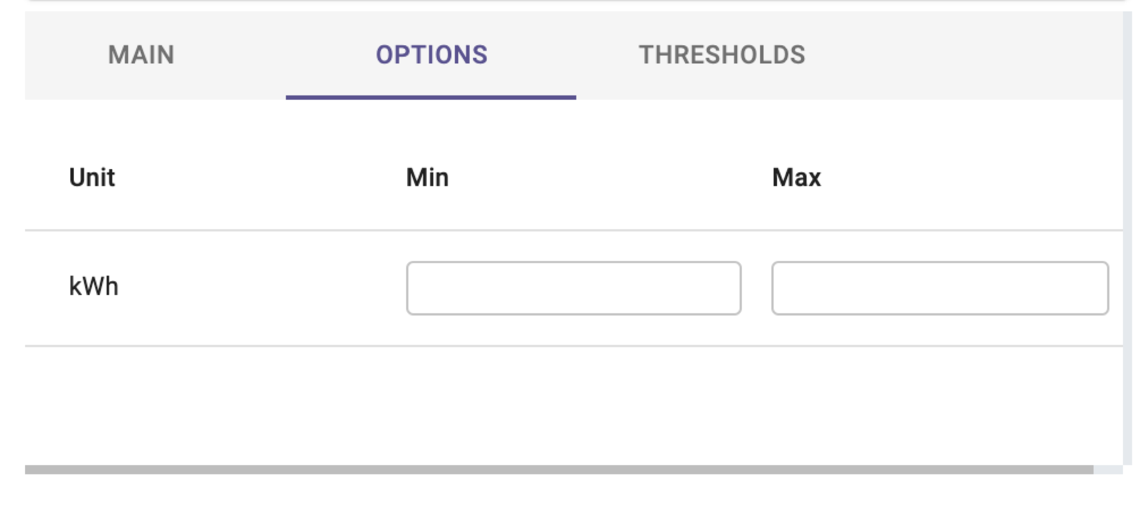The image size is (1148, 506).
Task: Switch to the MAIN tab
Action: tap(141, 55)
